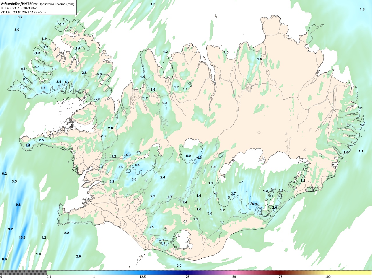This screenshot has width=372, height=279.
Task: Pick the 3.1 value near Eyjafjallajökull
Action: pos(163,243)
